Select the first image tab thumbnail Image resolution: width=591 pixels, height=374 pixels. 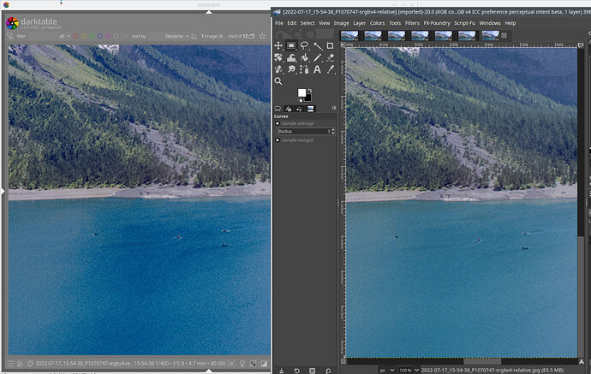tap(349, 36)
